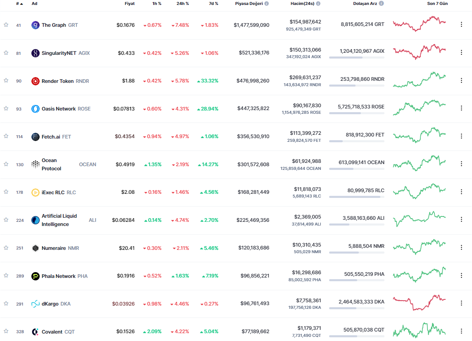Expand options menu on dKargo row
Image resolution: width=472 pixels, height=341 pixels.
461,303
